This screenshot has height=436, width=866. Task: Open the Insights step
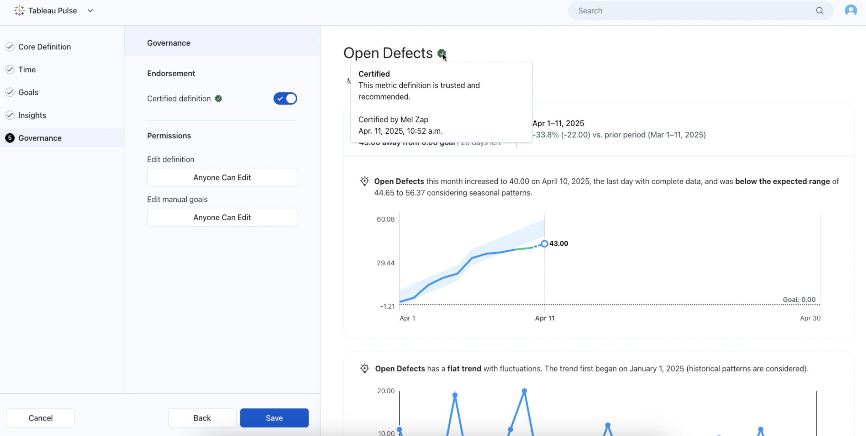(32, 115)
